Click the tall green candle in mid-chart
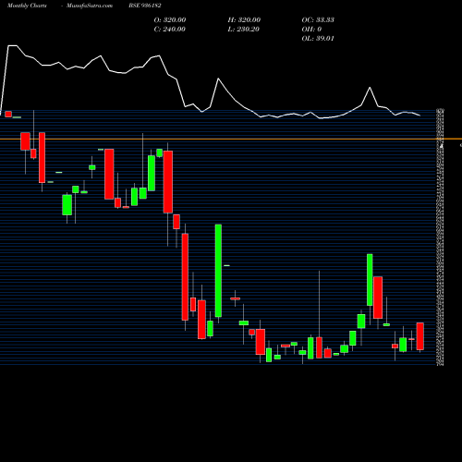The width and height of the screenshot is (462, 462). (218, 271)
